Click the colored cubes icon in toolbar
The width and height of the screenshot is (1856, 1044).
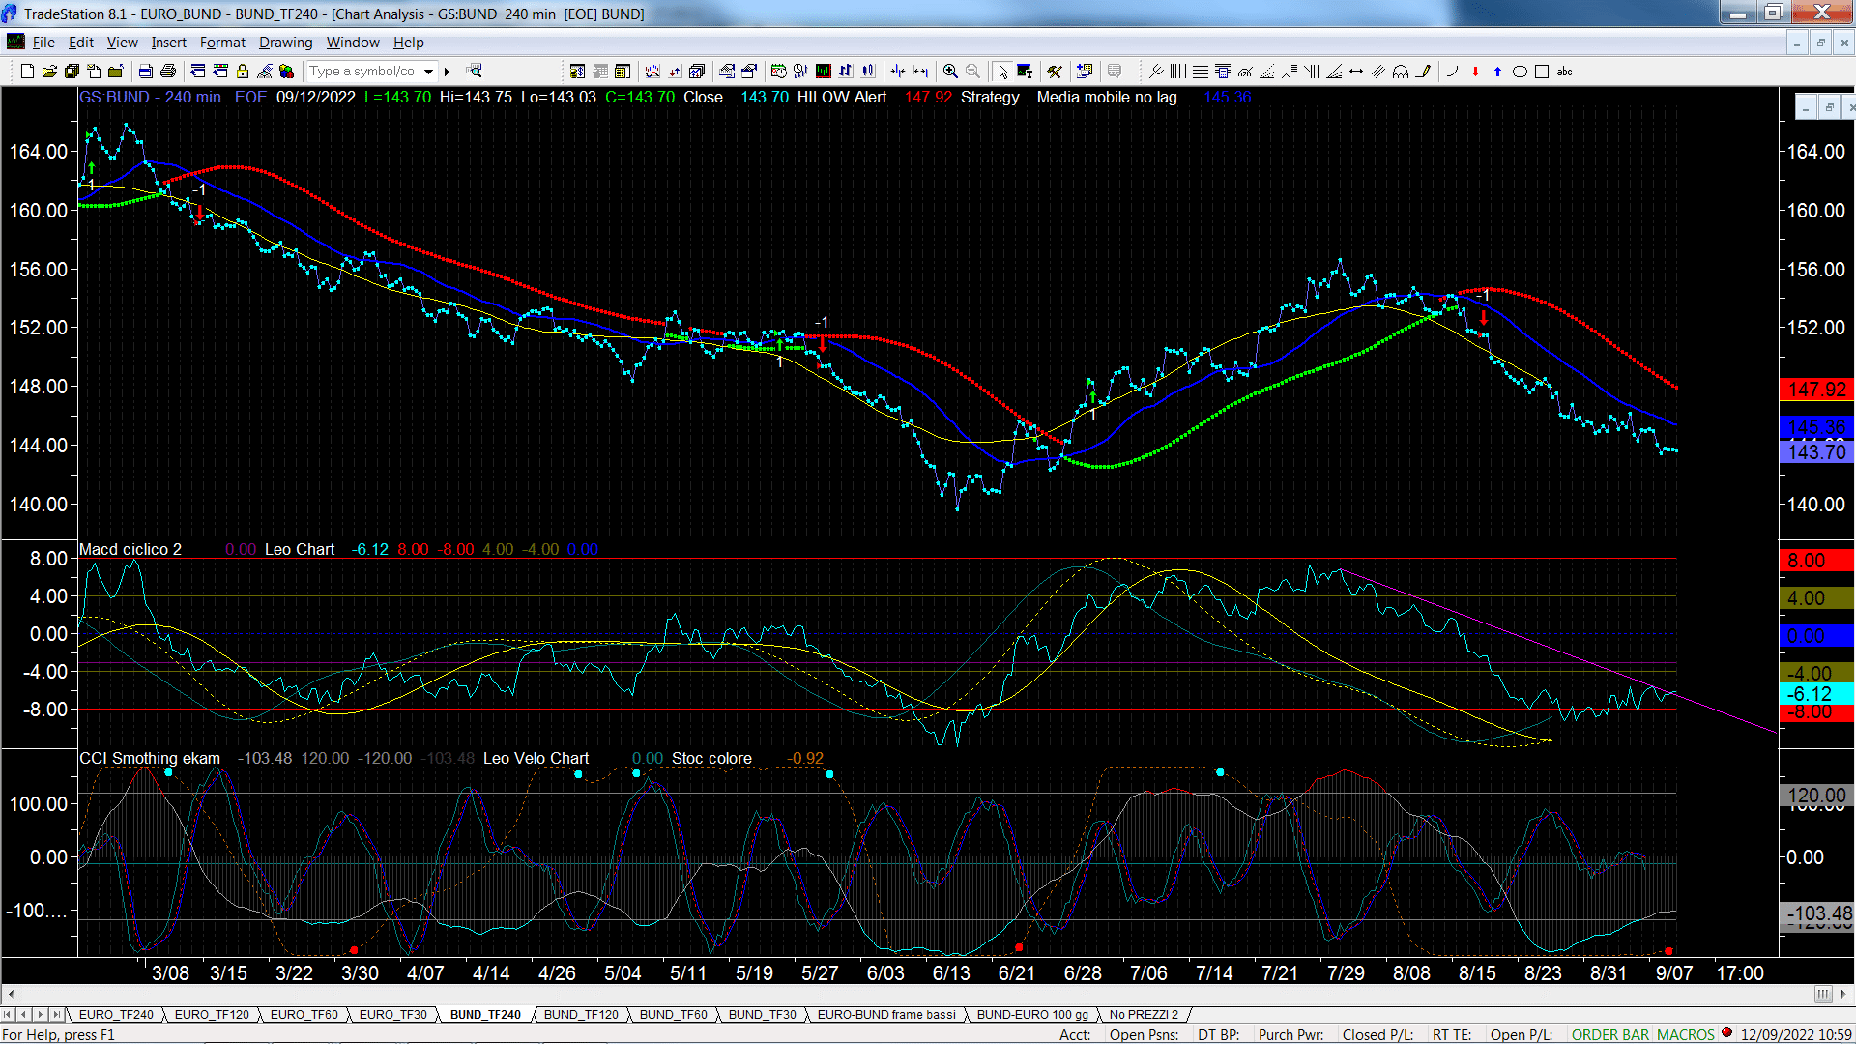tap(287, 71)
